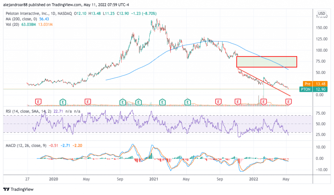Click the -1.23 (-8.70%) change value

[x=144, y=13]
